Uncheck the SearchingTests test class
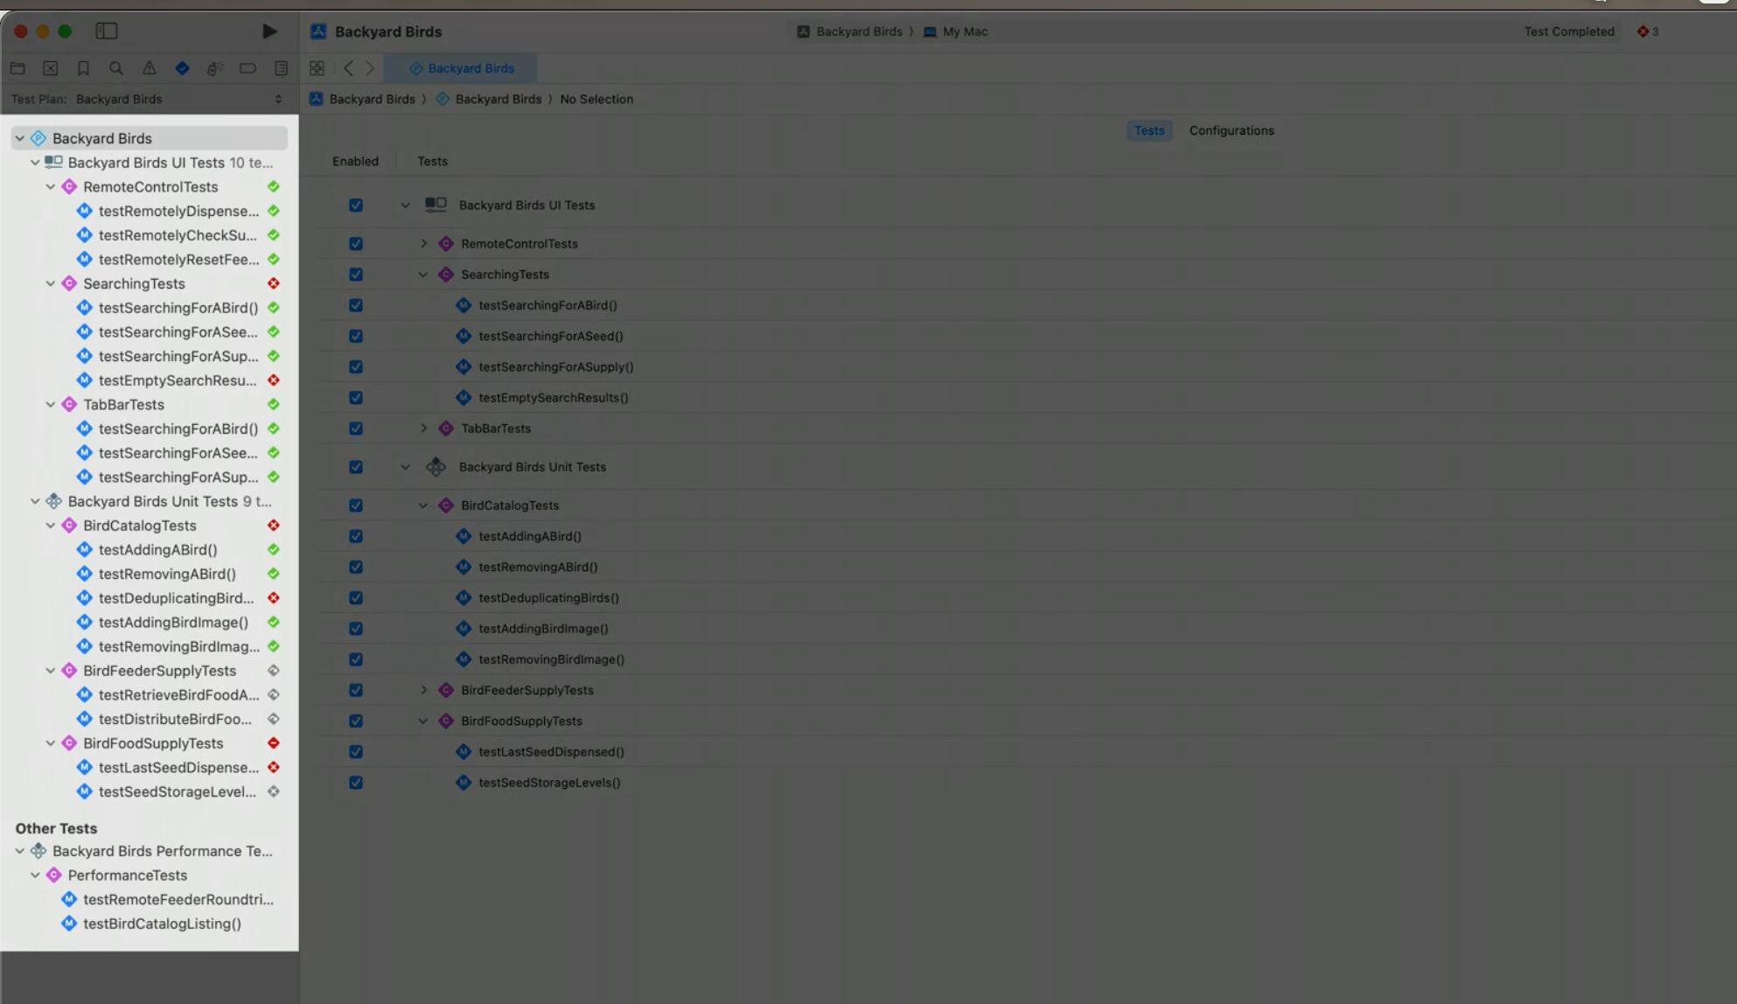This screenshot has height=1004, width=1737. pyautogui.click(x=355, y=274)
